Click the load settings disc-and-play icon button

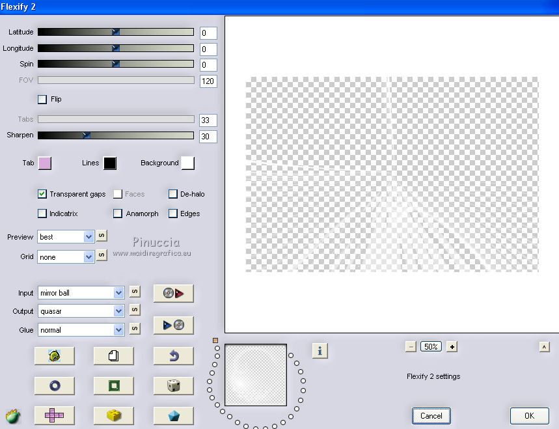click(174, 293)
